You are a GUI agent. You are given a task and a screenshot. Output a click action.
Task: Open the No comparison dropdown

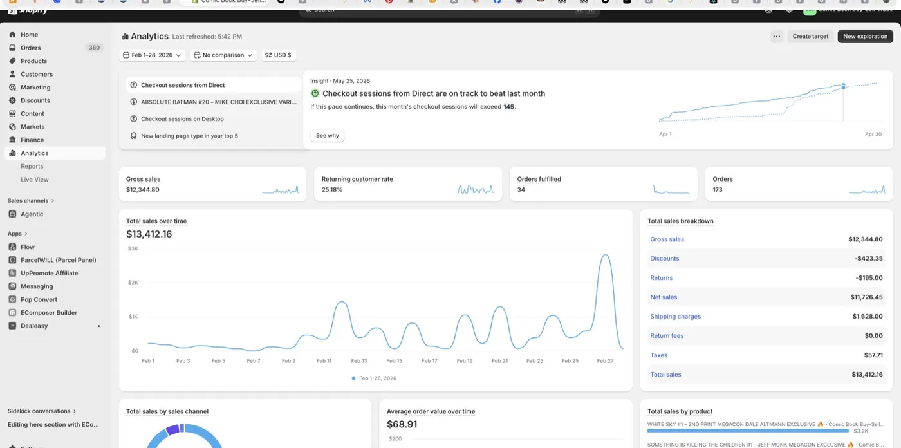click(223, 55)
